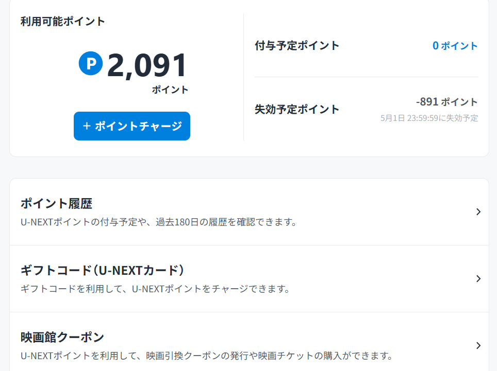
Task: Expand the ギフトコード row chevron
Action: tap(478, 278)
